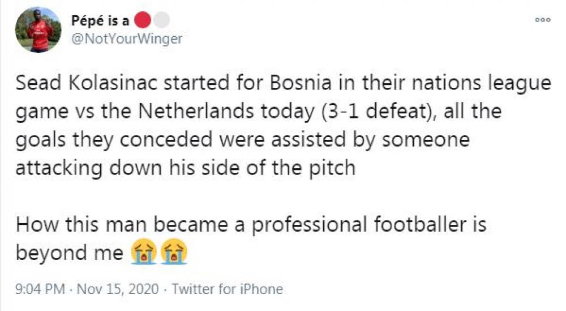566x311 pixels.
Task: Click the white circle emoji in name
Action: click(162, 21)
